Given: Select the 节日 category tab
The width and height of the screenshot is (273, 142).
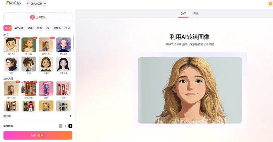Looking at the screenshot, I should (67, 28).
